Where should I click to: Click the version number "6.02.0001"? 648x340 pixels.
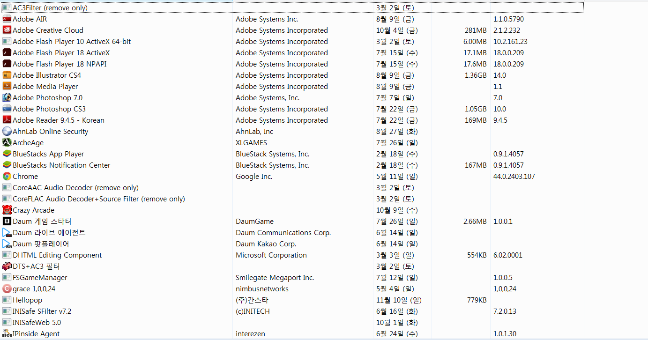point(508,255)
